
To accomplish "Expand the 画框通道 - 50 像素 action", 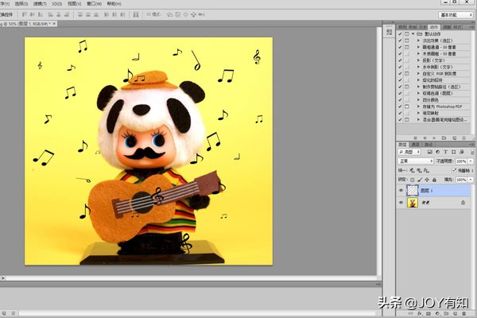I will point(418,47).
